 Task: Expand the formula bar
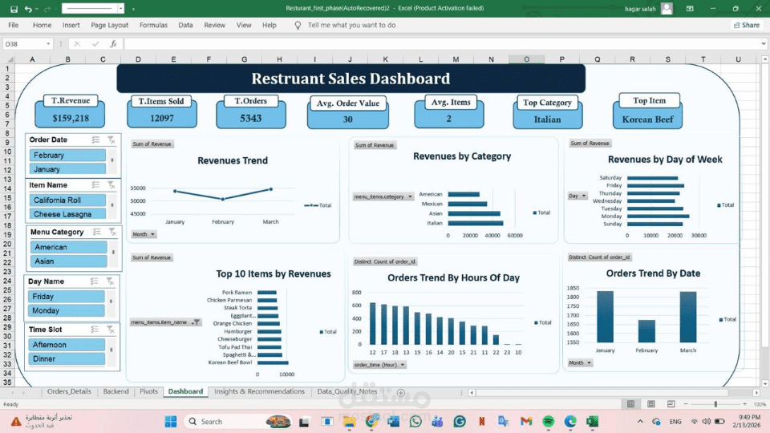(763, 43)
